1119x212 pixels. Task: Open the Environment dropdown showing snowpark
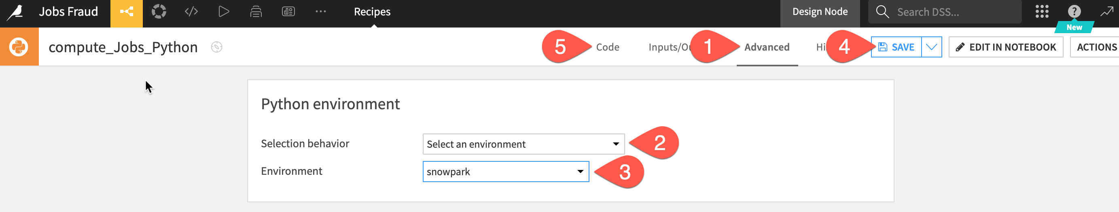tap(505, 172)
